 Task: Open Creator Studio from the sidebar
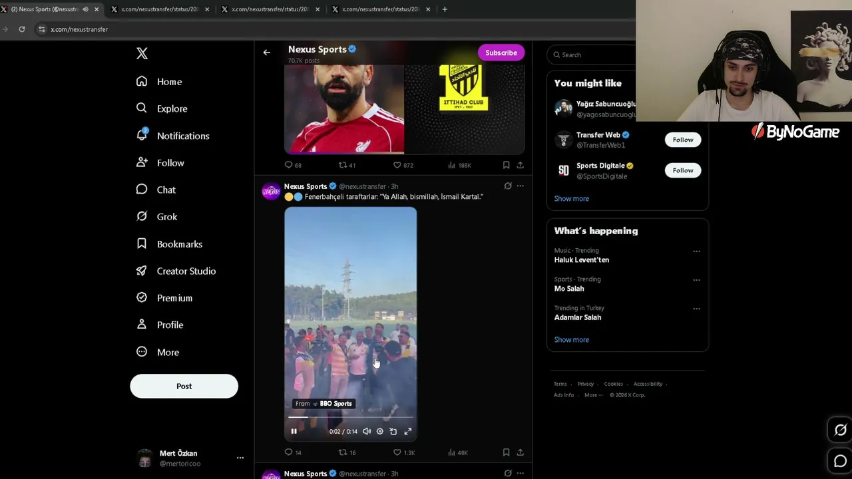(176, 271)
